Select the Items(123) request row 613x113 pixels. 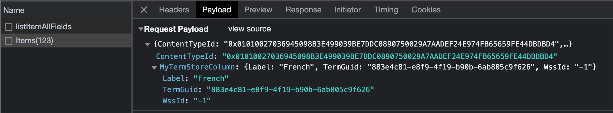click(x=66, y=40)
